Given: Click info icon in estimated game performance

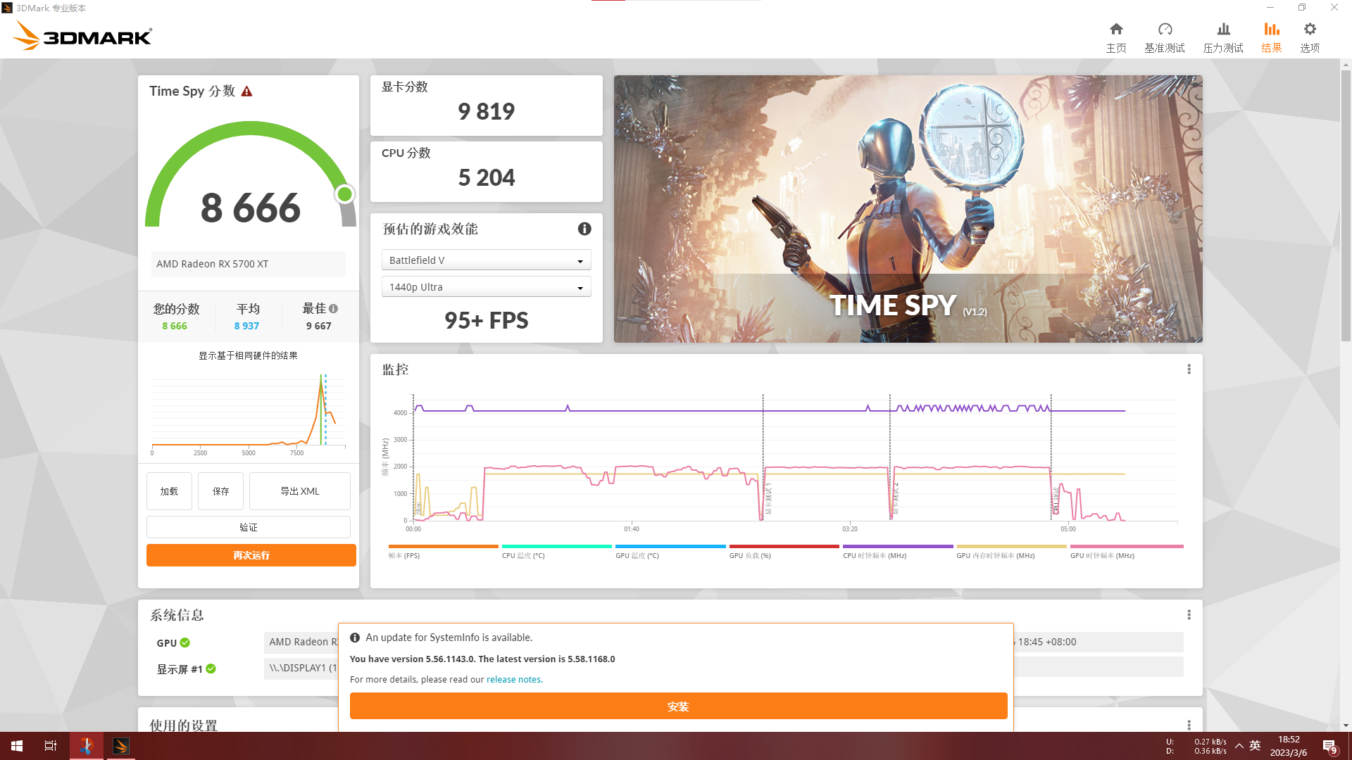Looking at the screenshot, I should [584, 229].
